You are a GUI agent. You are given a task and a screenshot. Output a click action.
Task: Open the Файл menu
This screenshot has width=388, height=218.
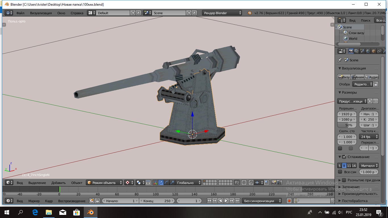coord(20,13)
